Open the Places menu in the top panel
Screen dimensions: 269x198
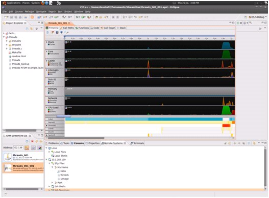[x=26, y=3]
